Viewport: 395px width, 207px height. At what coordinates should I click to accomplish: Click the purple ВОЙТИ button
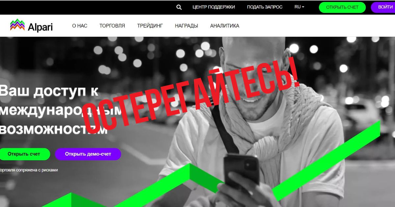coord(383,7)
